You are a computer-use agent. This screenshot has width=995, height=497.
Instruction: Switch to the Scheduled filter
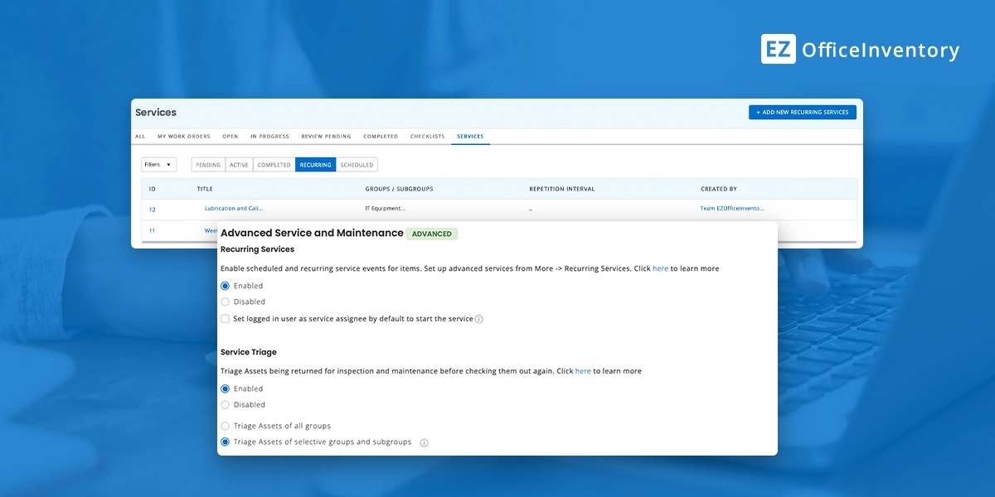click(357, 164)
